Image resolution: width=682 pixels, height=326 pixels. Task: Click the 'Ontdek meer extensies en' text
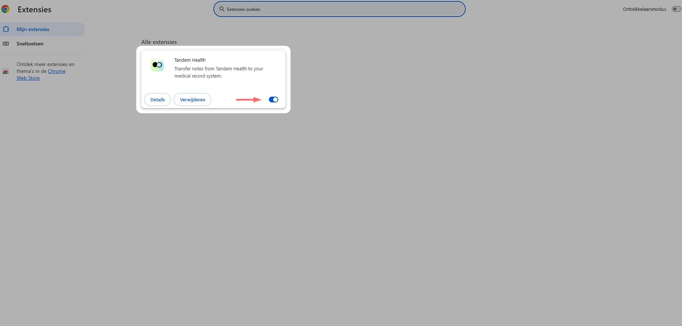(x=45, y=64)
